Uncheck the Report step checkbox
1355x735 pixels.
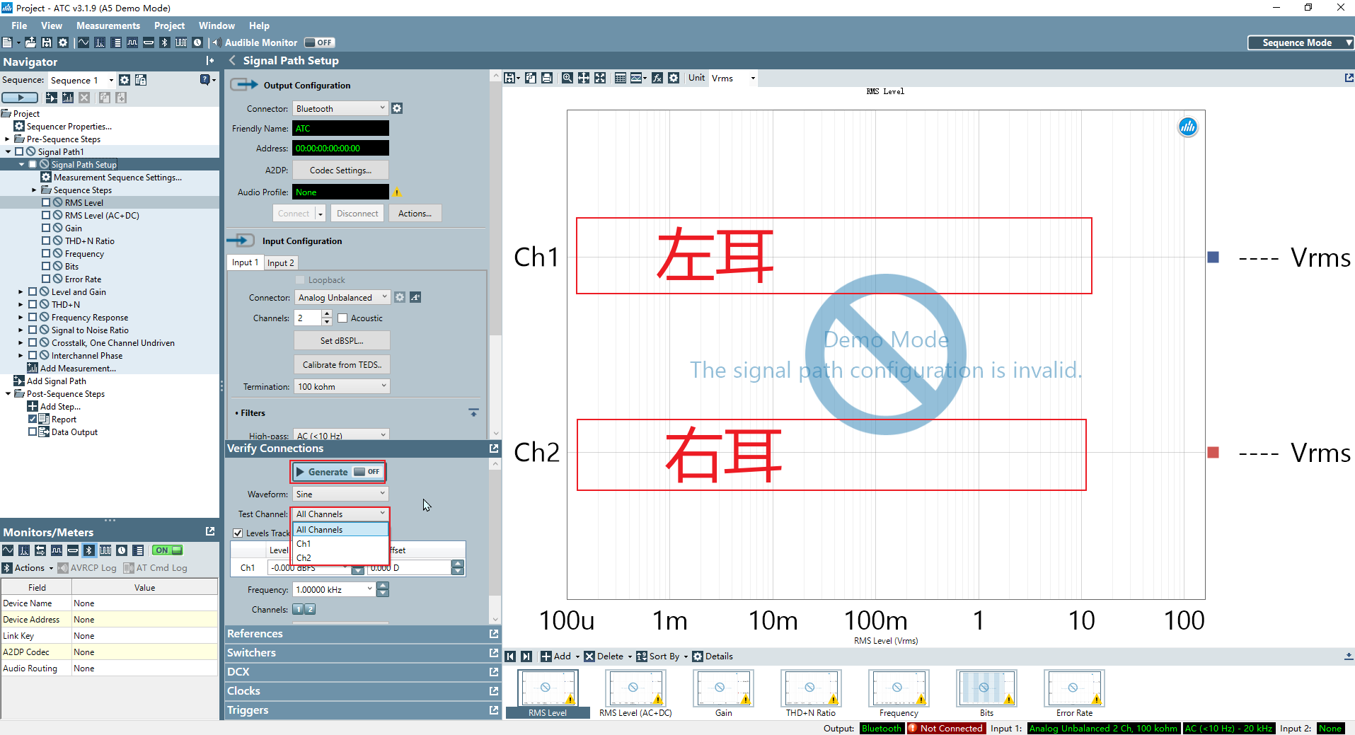click(x=33, y=419)
